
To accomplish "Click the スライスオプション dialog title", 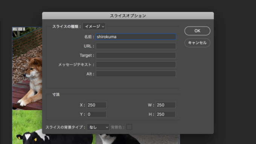I will point(128,16).
